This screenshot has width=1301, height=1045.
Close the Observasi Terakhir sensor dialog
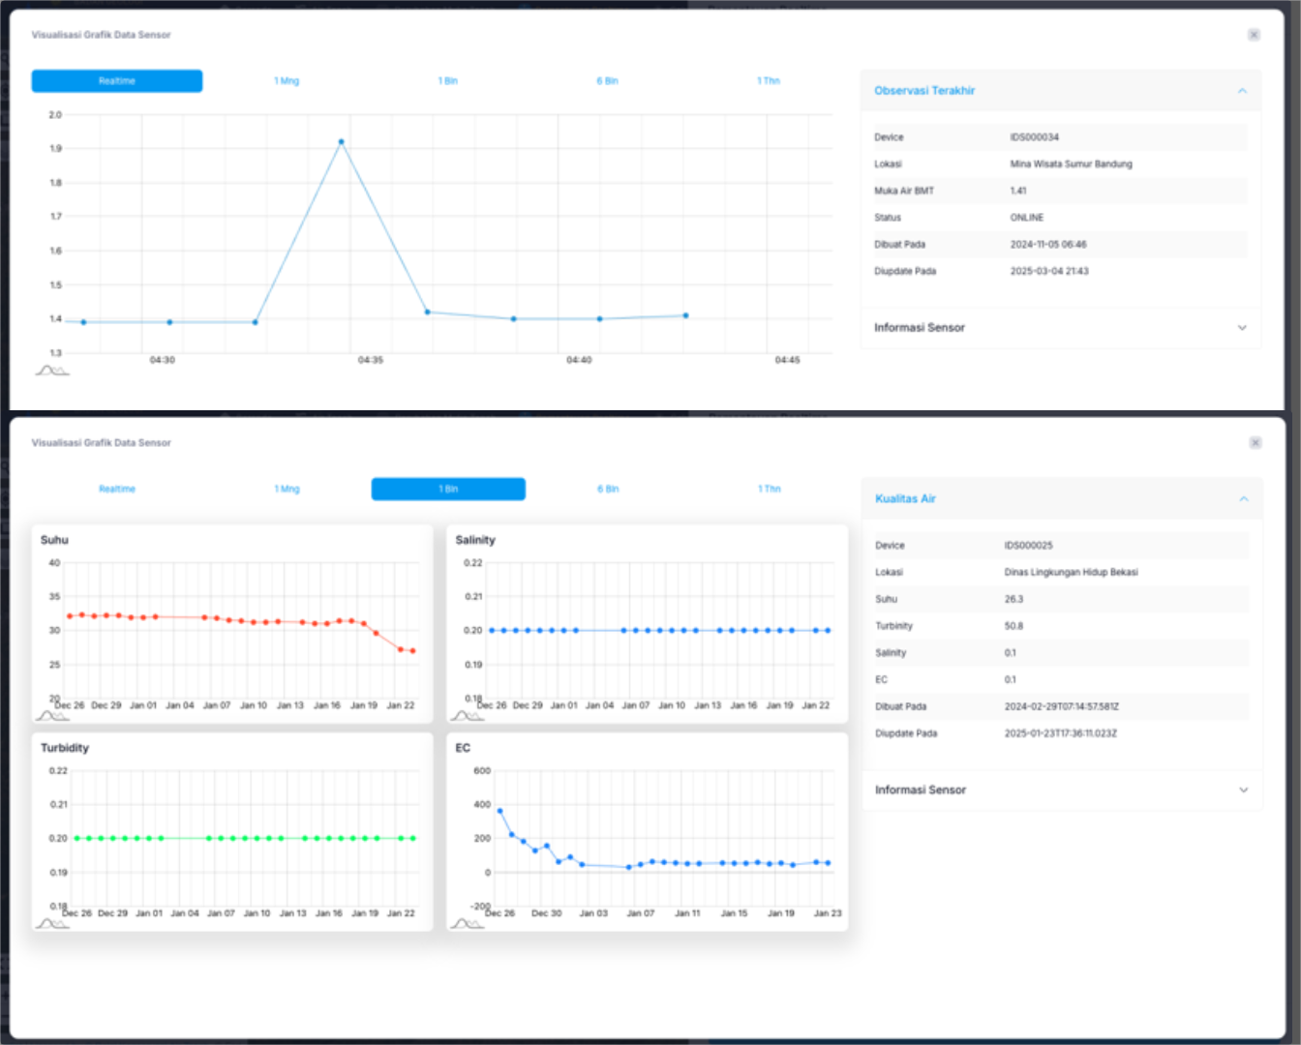(1254, 35)
